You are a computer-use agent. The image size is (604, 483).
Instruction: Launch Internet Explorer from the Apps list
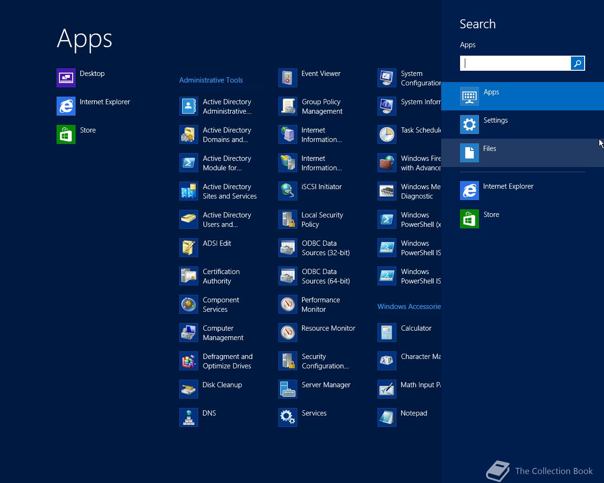pyautogui.click(x=66, y=106)
